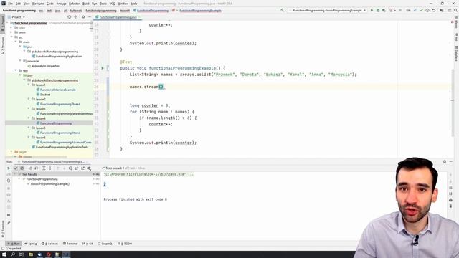
Task: Open the vertical Structure side tab
Action: tap(3, 46)
